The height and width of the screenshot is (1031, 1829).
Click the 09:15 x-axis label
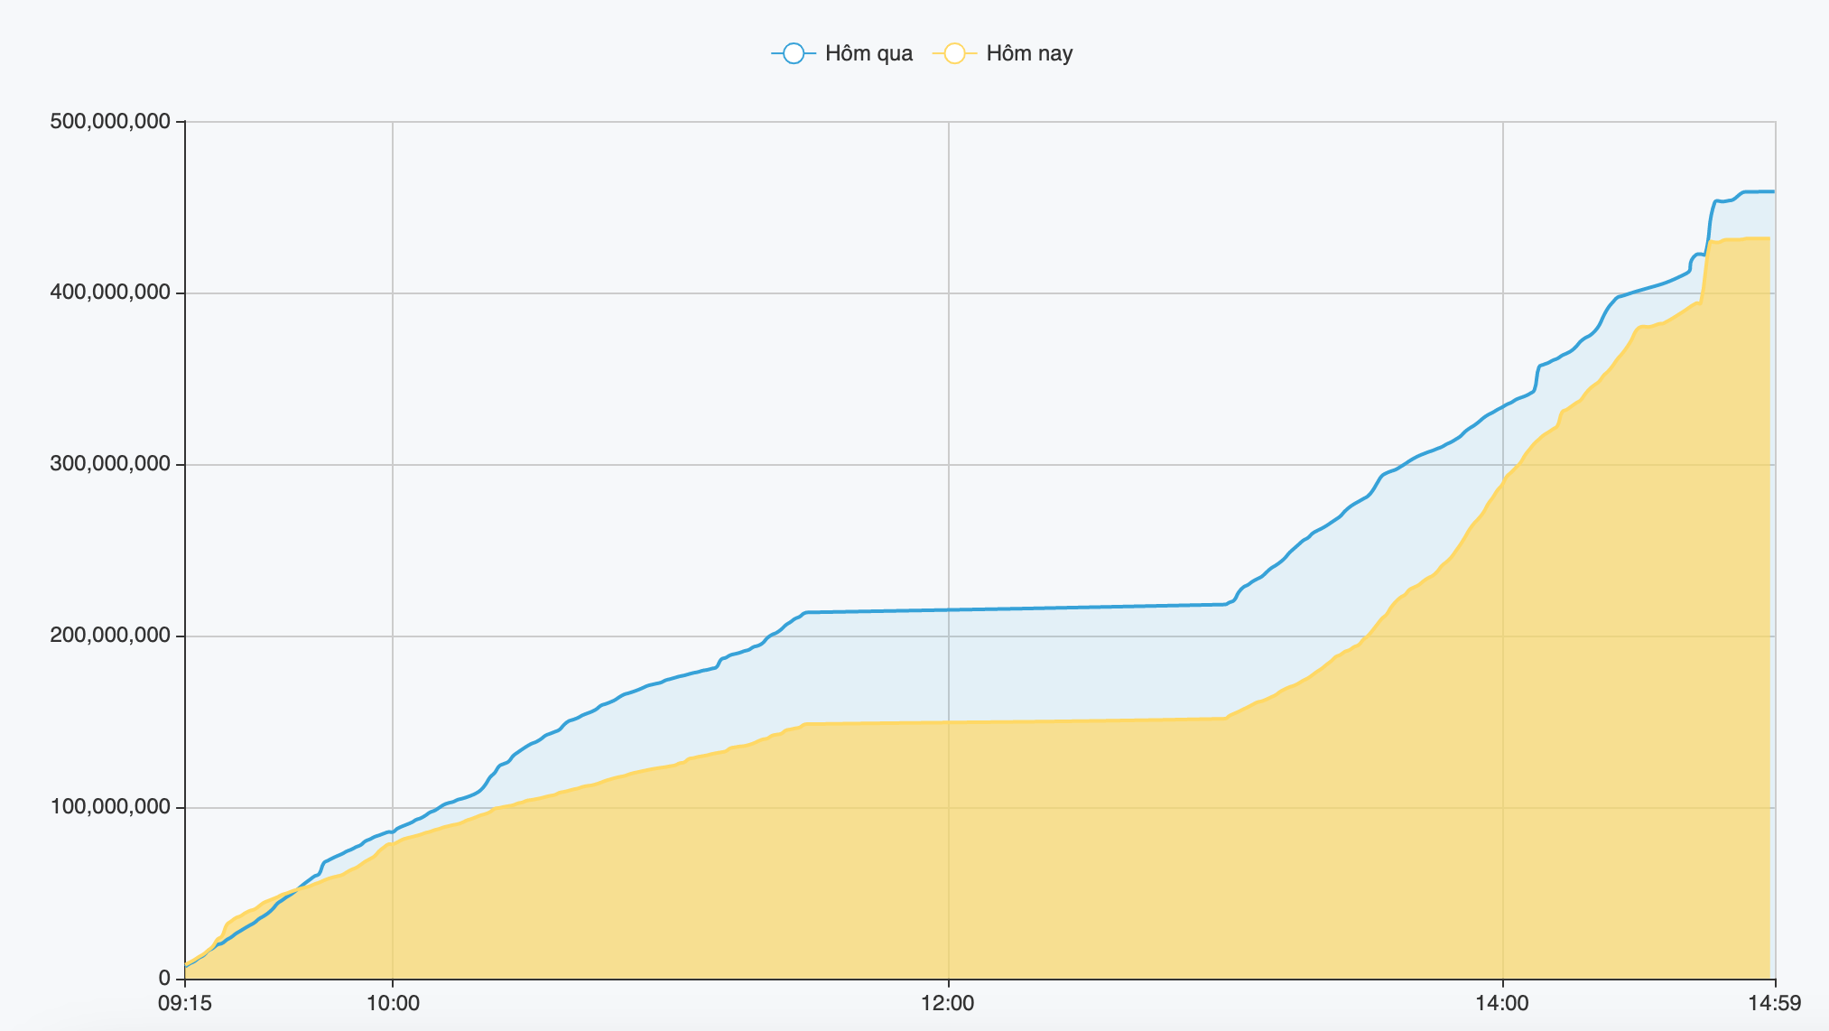(185, 1004)
